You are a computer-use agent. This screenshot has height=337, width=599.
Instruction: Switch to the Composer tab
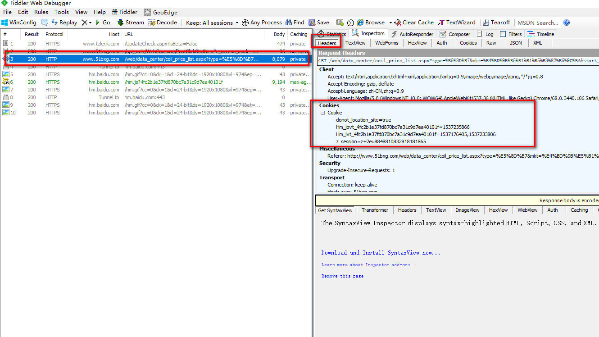click(454, 34)
